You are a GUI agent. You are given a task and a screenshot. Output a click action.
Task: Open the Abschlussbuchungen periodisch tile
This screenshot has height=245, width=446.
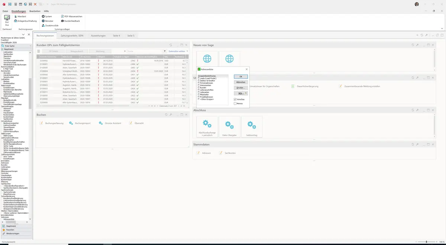click(207, 127)
